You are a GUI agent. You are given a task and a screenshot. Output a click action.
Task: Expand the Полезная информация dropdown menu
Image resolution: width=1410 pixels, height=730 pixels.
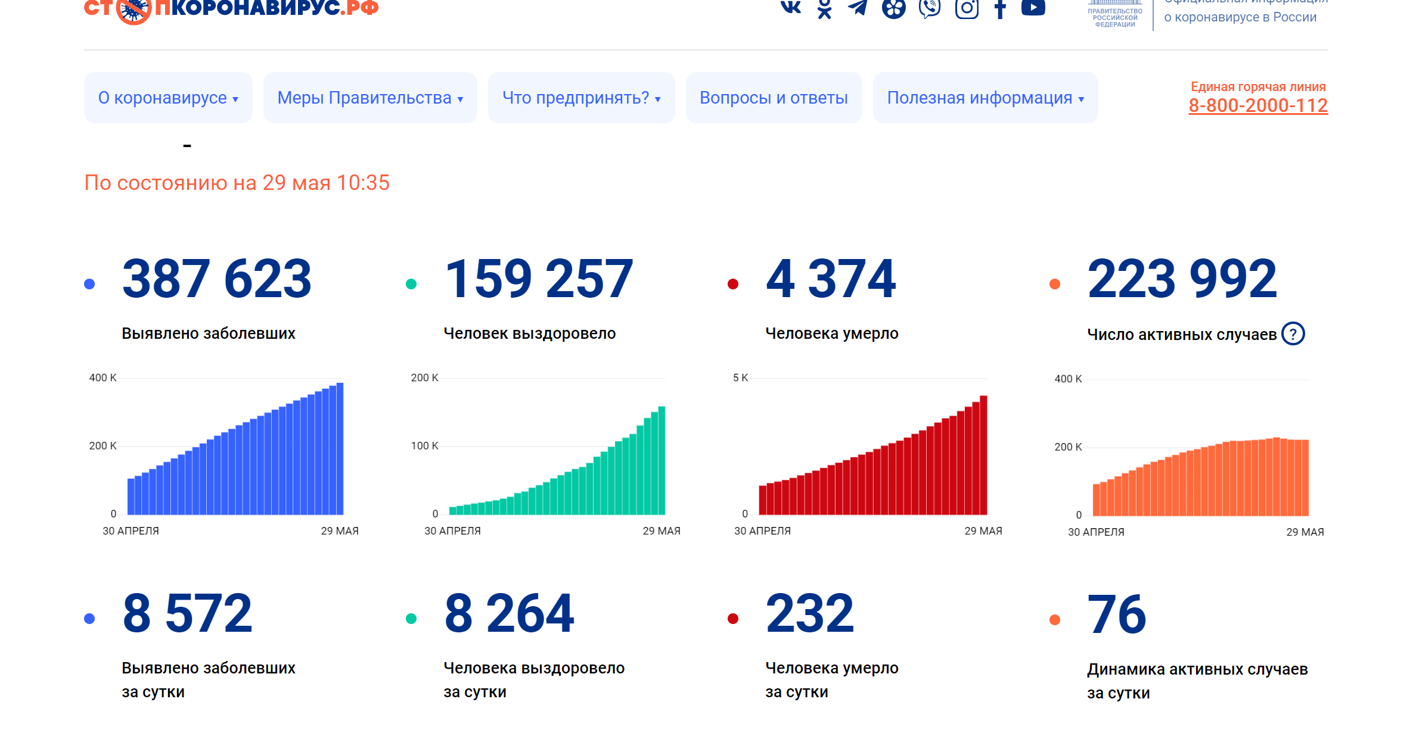(986, 98)
